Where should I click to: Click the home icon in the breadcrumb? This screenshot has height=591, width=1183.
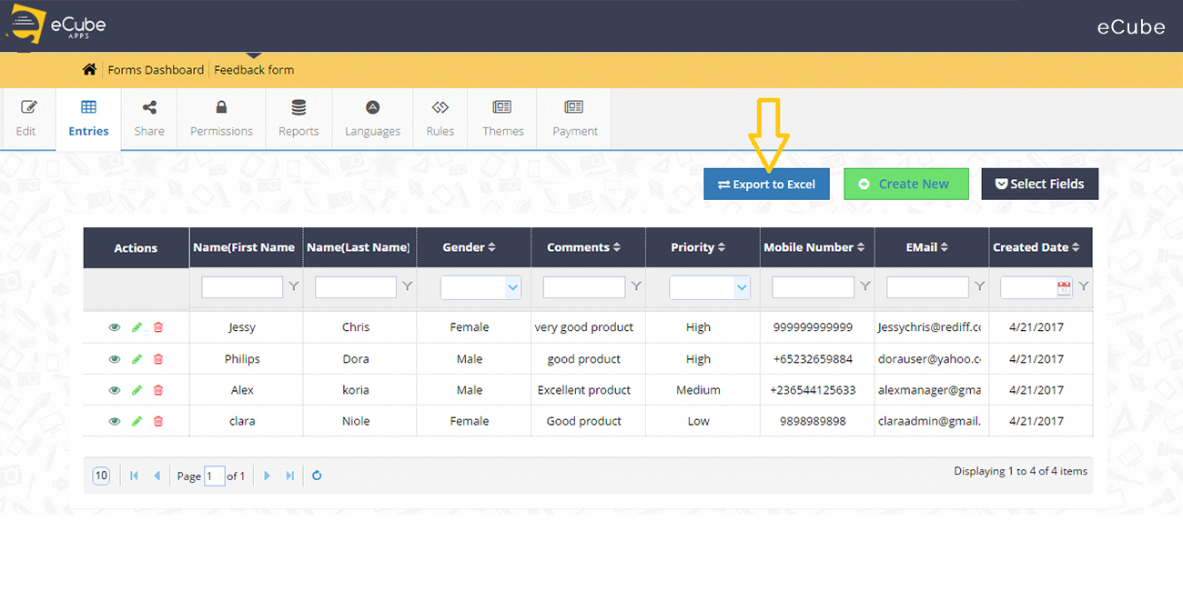pyautogui.click(x=89, y=68)
